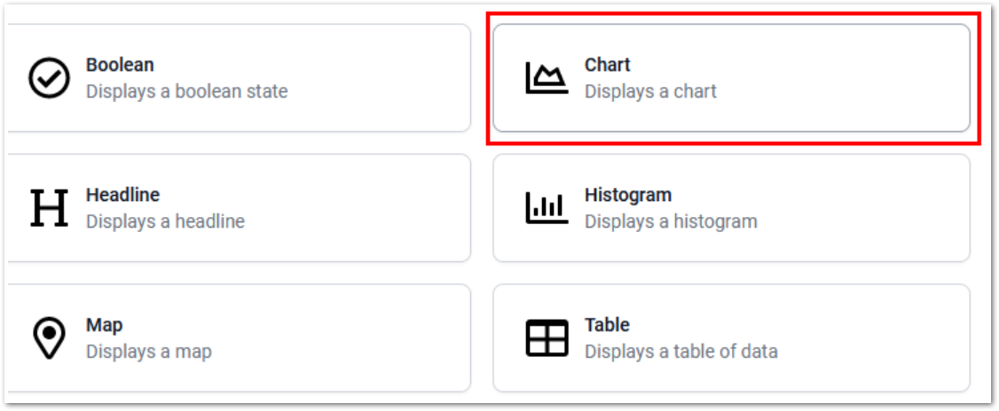Click "Displays a chart" description text
This screenshot has height=411, width=999.
pos(650,91)
